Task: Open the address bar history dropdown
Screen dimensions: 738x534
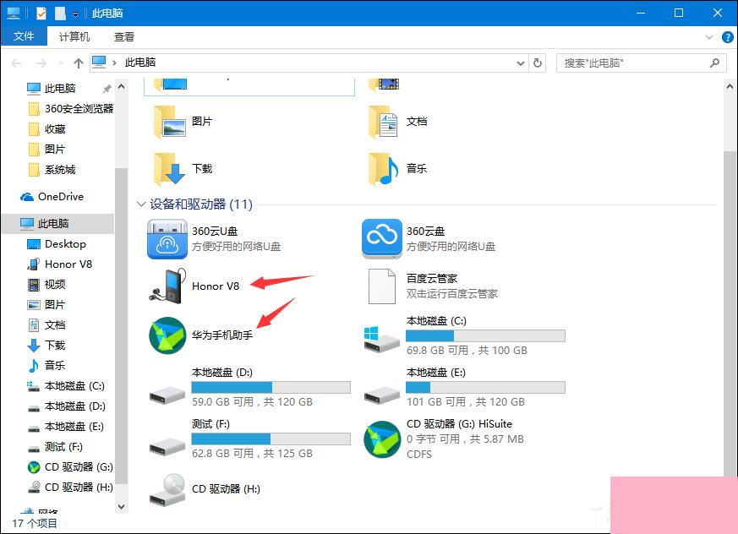Action: [521, 63]
